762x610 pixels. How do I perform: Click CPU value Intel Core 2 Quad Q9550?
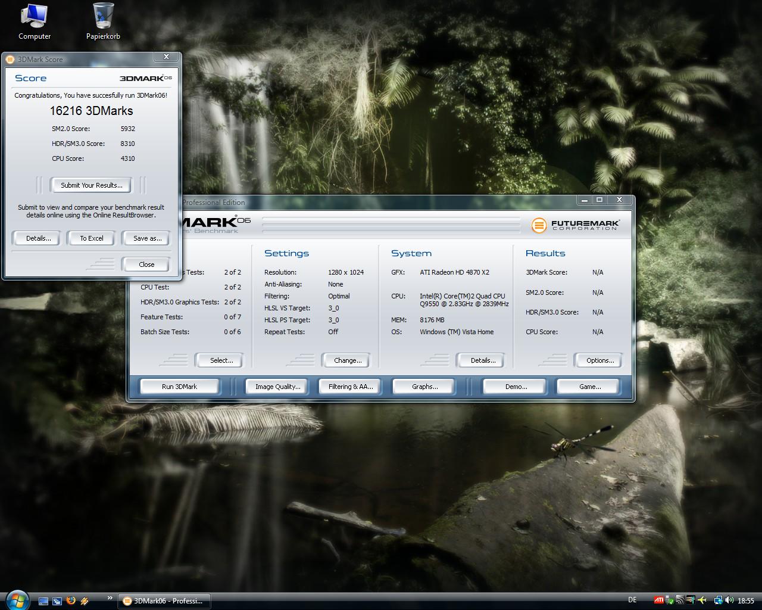(464, 300)
